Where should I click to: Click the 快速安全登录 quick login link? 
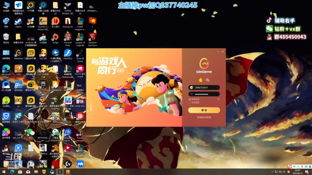(204, 117)
